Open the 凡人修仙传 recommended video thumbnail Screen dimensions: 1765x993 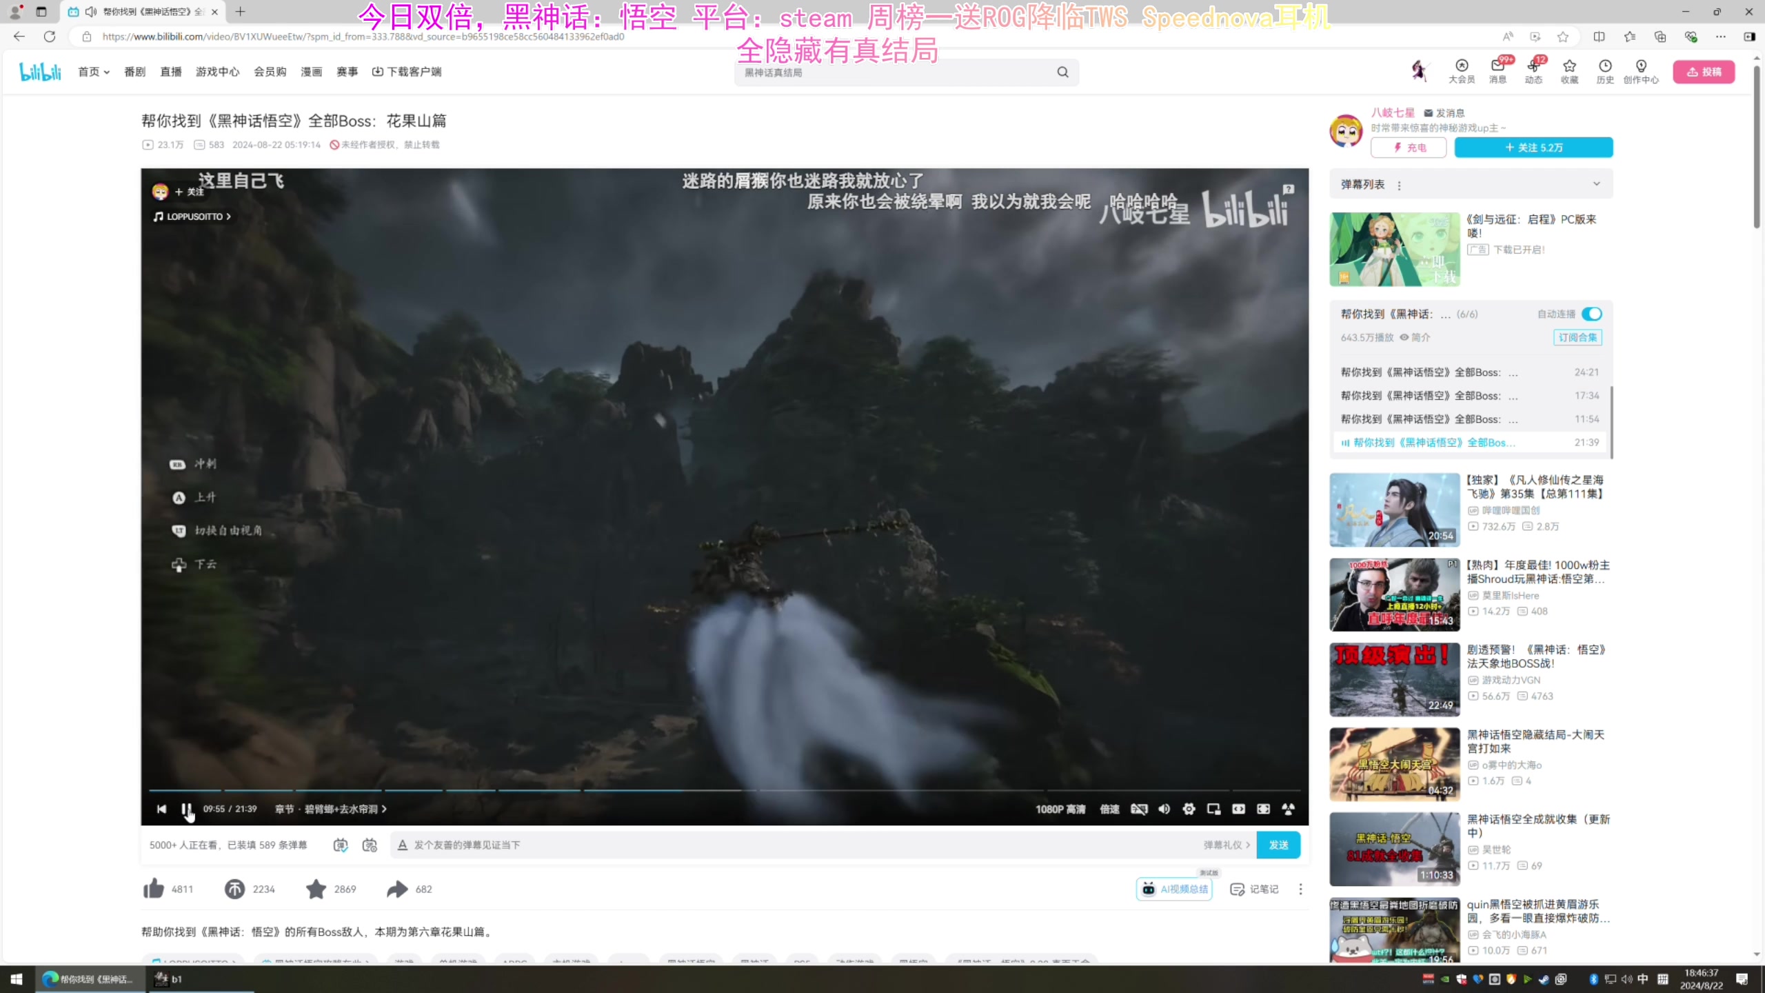(1394, 510)
